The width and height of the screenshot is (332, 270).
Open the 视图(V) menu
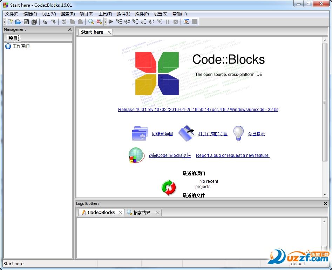(x=49, y=14)
